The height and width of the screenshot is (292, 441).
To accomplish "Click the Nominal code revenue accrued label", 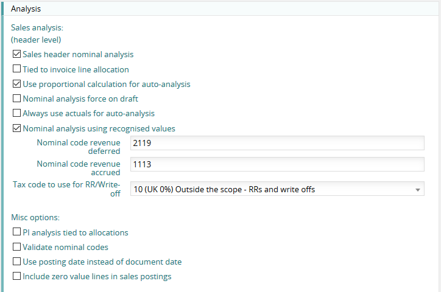I will (79, 168).
